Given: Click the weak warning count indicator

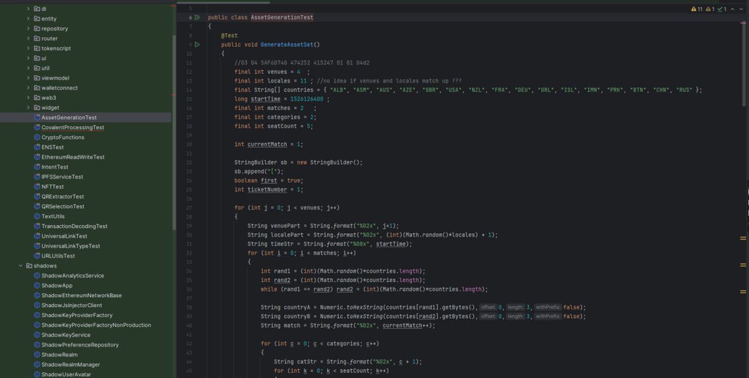Looking at the screenshot, I should pos(710,9).
